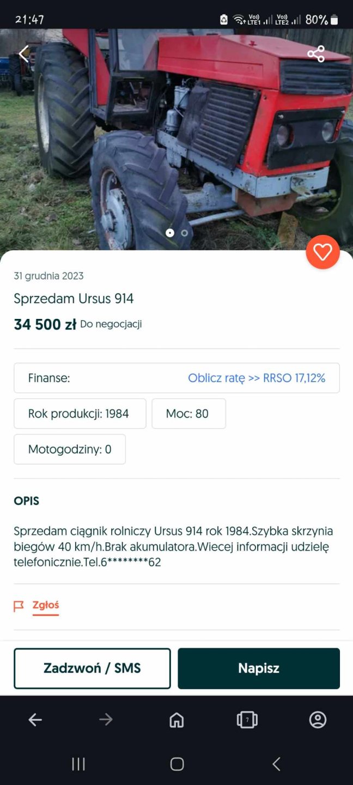353x785 pixels.
Task: Tap the Moc 80 chip
Action: pos(188,414)
